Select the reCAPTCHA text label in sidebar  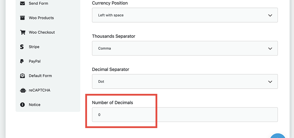click(40, 90)
